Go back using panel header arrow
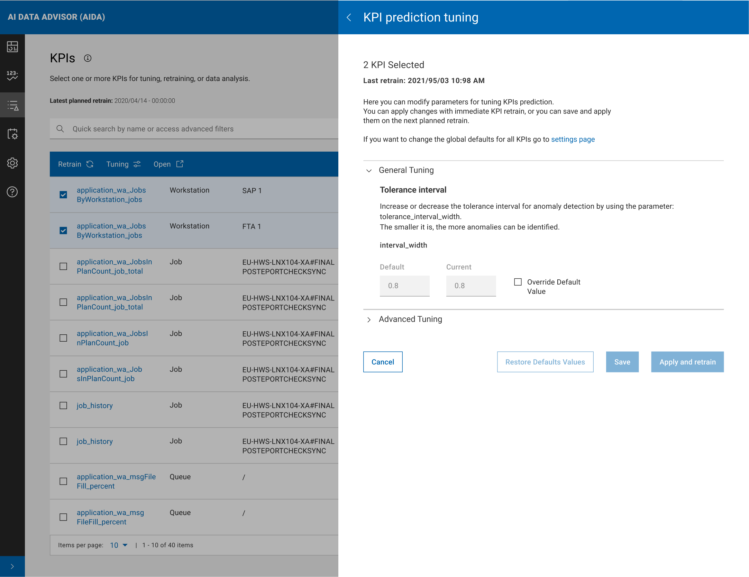 coord(349,17)
